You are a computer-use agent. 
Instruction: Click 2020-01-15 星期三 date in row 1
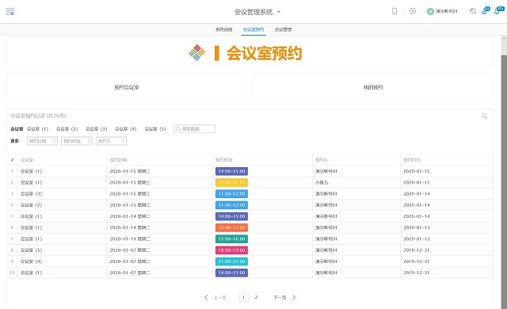[130, 171]
